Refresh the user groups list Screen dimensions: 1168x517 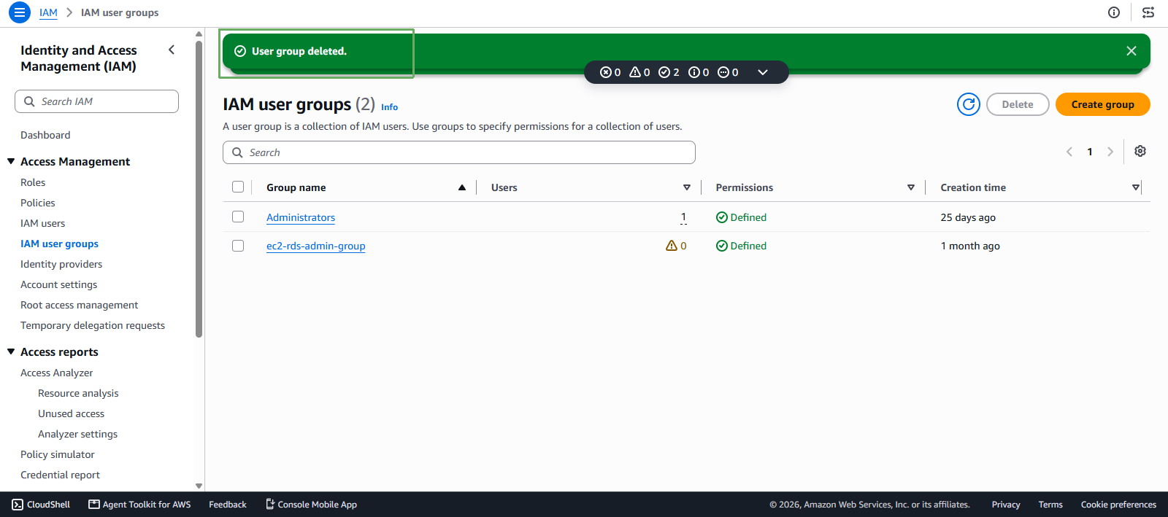[969, 104]
